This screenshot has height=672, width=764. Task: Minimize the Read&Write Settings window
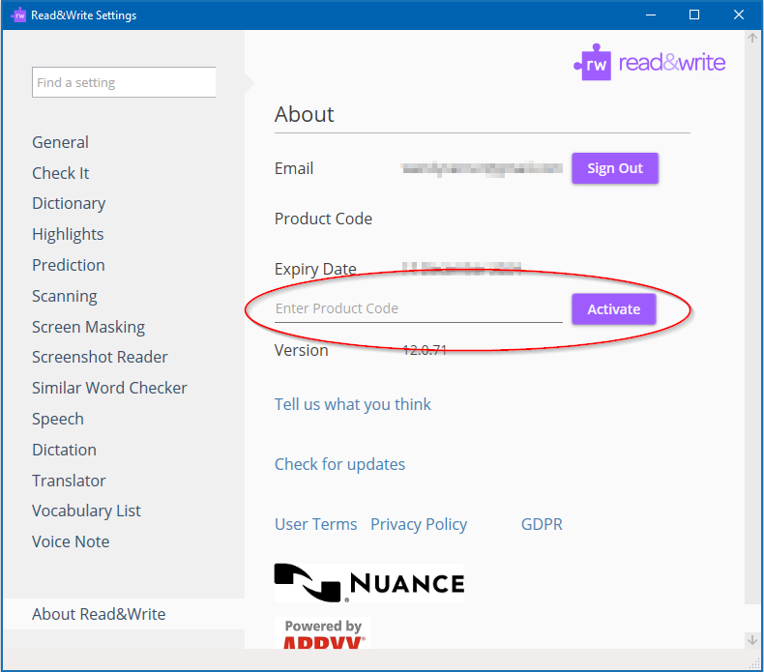[x=651, y=15]
